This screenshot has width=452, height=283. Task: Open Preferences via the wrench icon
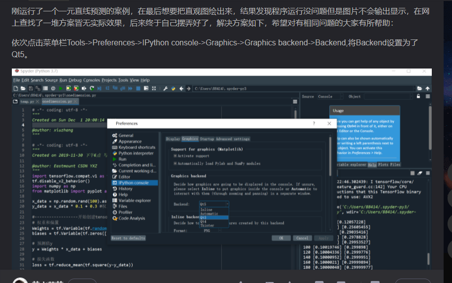(x=166, y=88)
